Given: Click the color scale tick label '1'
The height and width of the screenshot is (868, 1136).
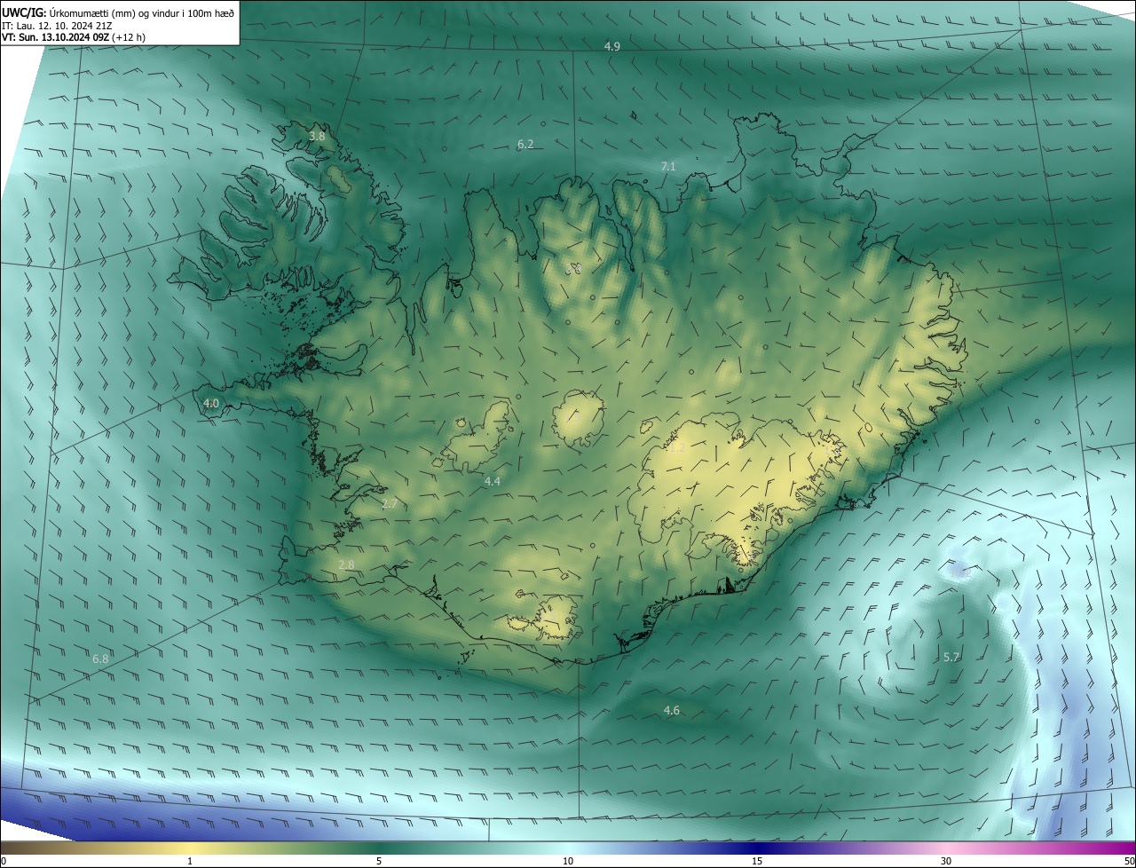Looking at the screenshot, I should 190,861.
